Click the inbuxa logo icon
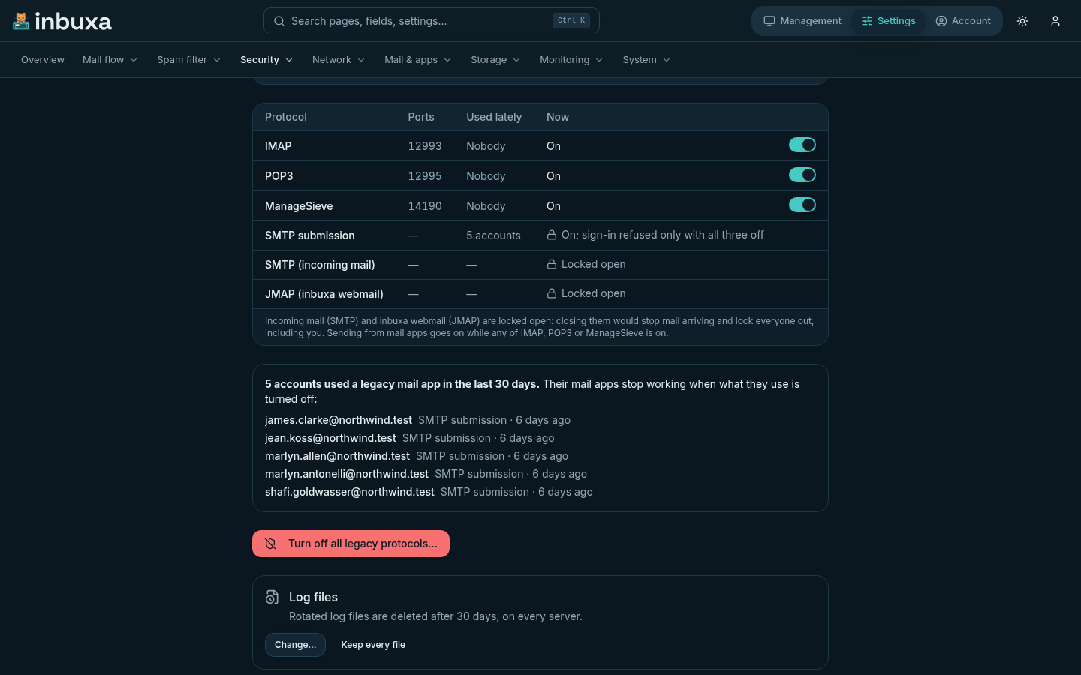Viewport: 1081px width, 675px height. (21, 21)
